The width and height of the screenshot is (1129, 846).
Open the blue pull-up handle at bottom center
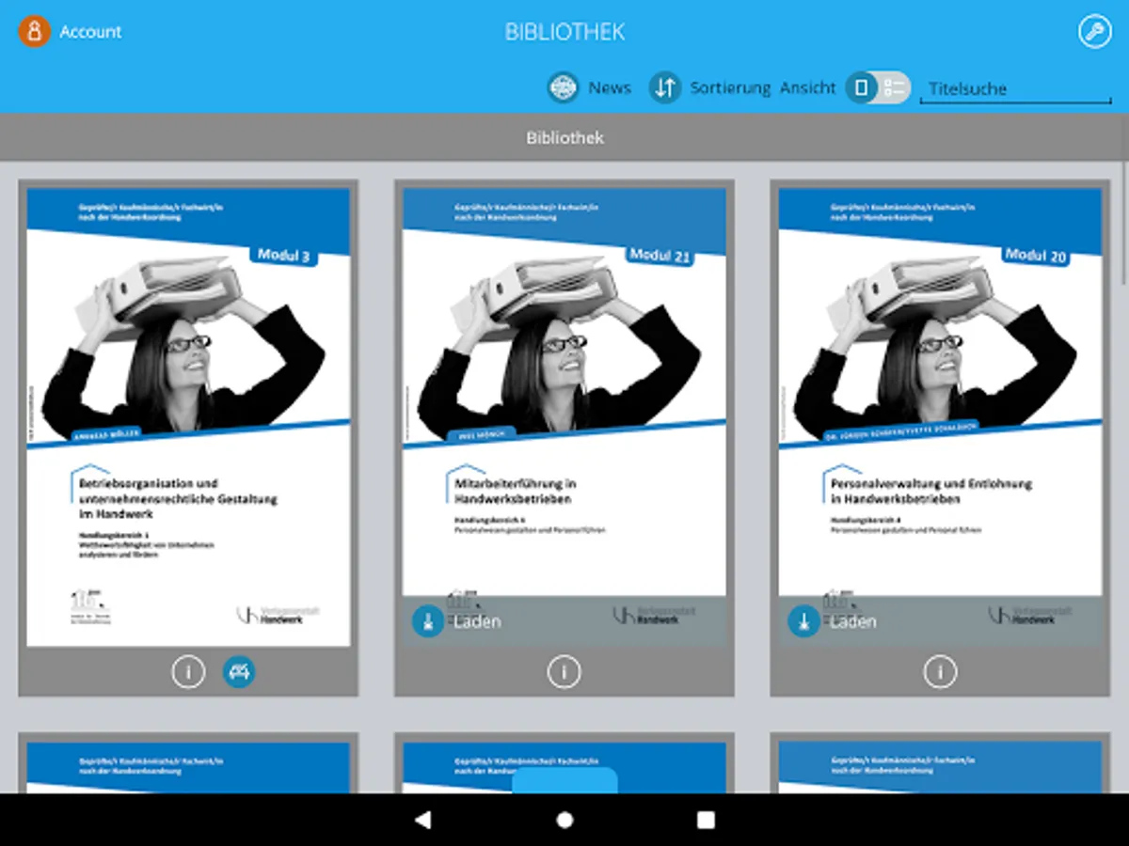(x=564, y=780)
